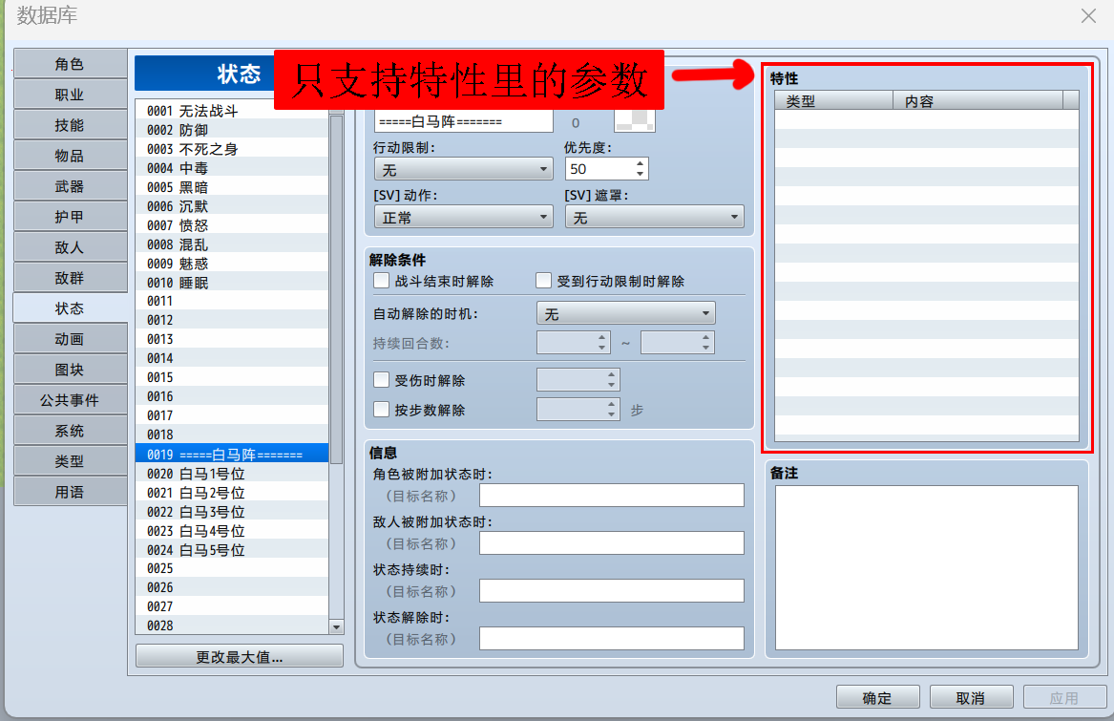Click the 确定 button
This screenshot has width=1114, height=721.
point(877,697)
